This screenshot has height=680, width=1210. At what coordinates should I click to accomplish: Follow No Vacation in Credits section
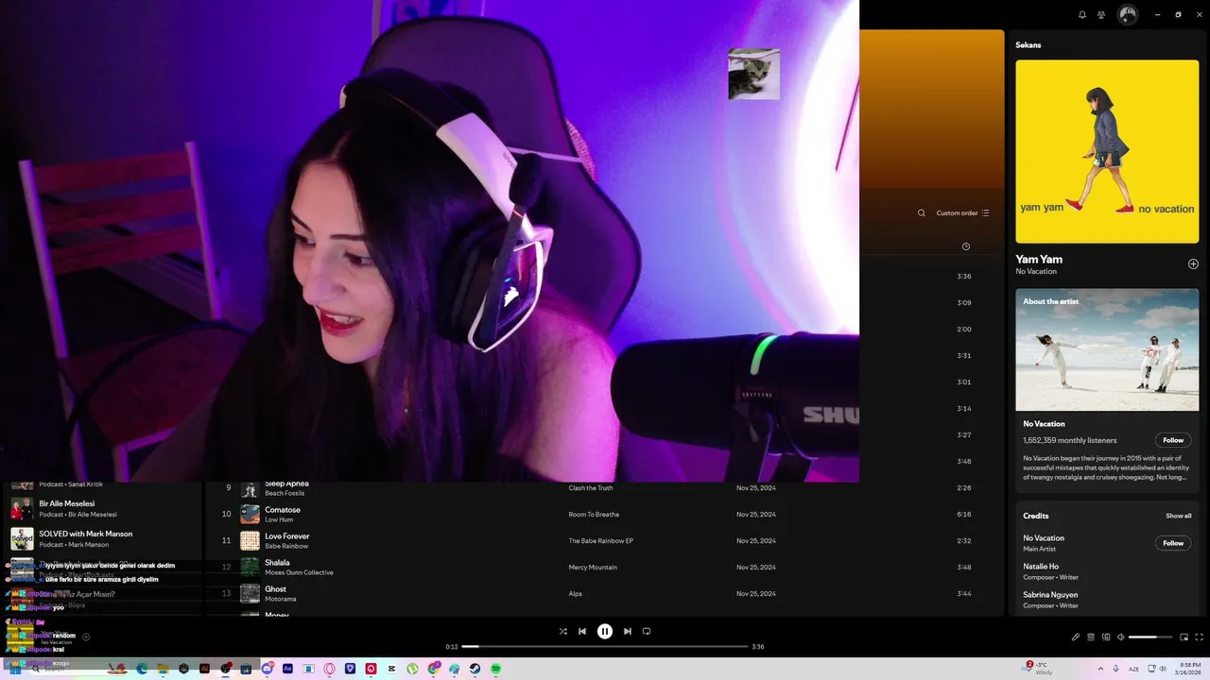coord(1173,543)
